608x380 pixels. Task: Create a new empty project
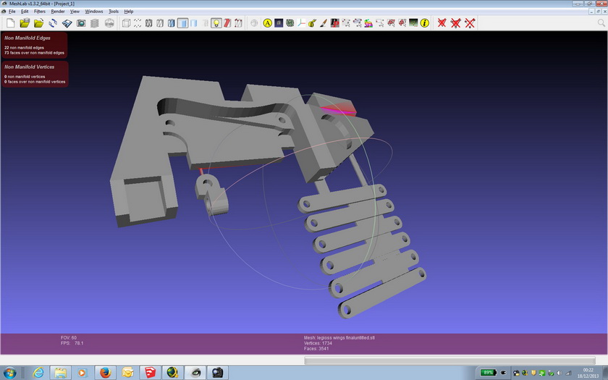click(10, 23)
